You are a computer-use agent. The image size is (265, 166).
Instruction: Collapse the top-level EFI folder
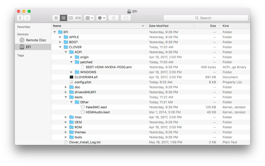point(55,32)
